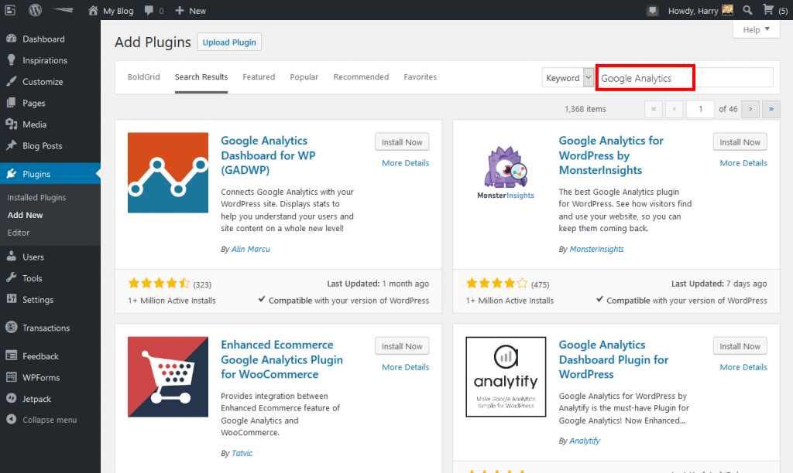Install the MonsterInsights plugin
The height and width of the screenshot is (473, 793).
[x=740, y=141]
